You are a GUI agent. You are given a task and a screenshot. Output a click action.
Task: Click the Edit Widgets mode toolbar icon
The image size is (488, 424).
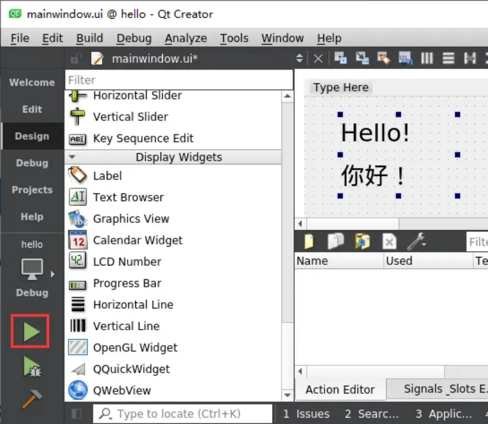[341, 58]
